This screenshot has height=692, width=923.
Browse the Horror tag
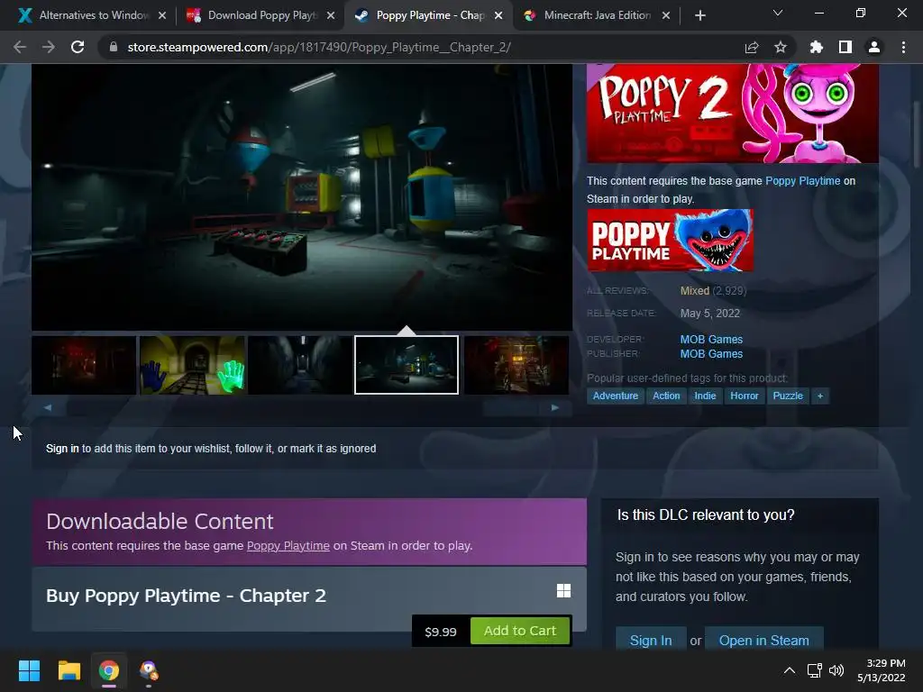point(744,396)
